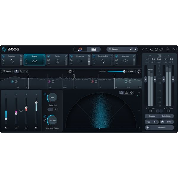Open the channel mode dropdown with overlapping circles

[x=71, y=71]
